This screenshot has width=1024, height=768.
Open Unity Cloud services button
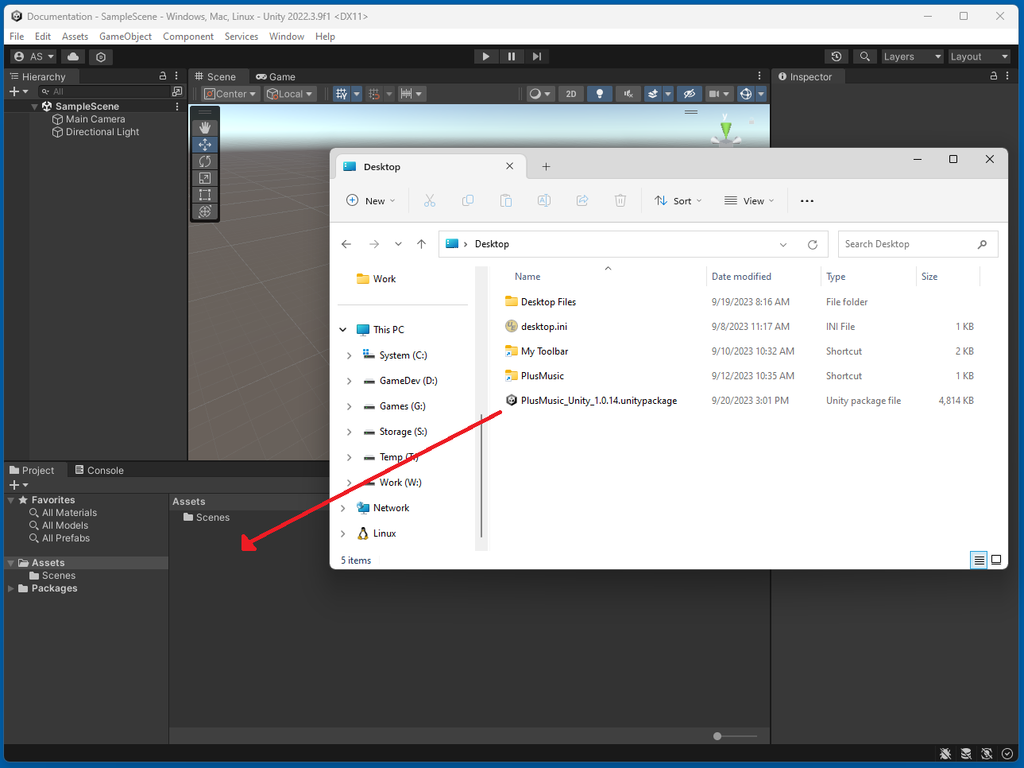click(73, 56)
